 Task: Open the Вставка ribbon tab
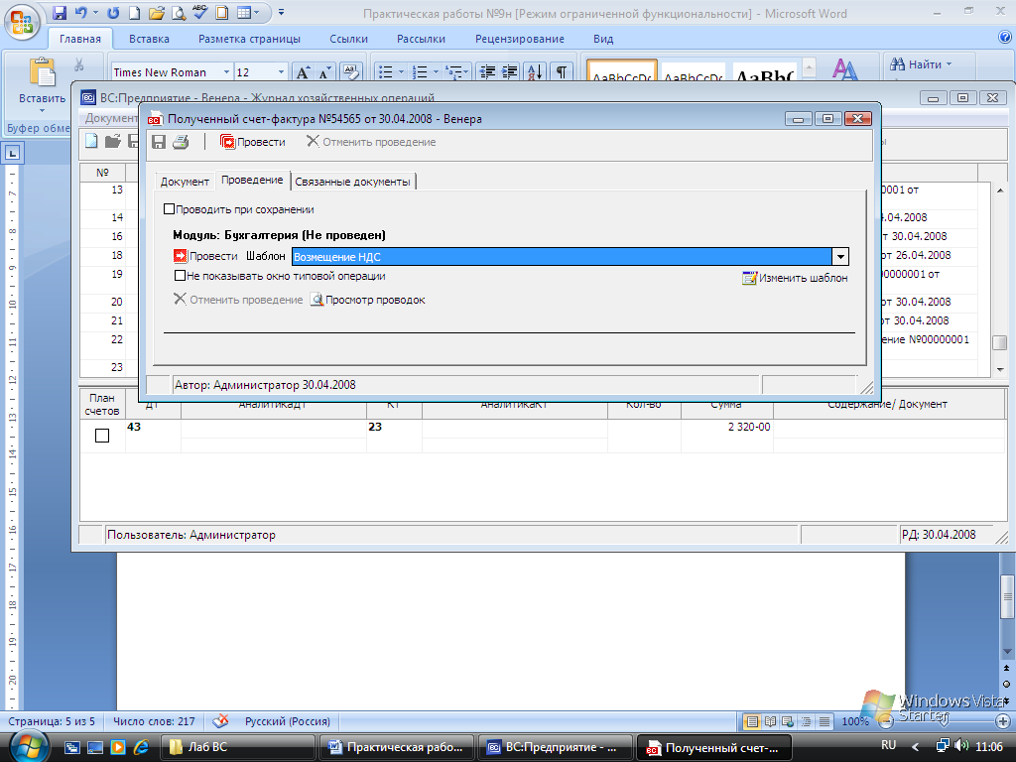click(149, 39)
